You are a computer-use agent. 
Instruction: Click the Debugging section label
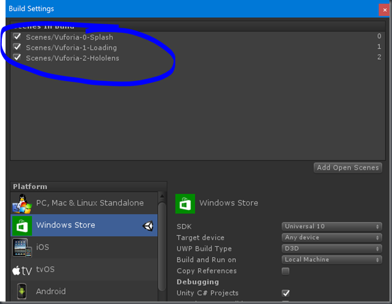[x=198, y=282]
